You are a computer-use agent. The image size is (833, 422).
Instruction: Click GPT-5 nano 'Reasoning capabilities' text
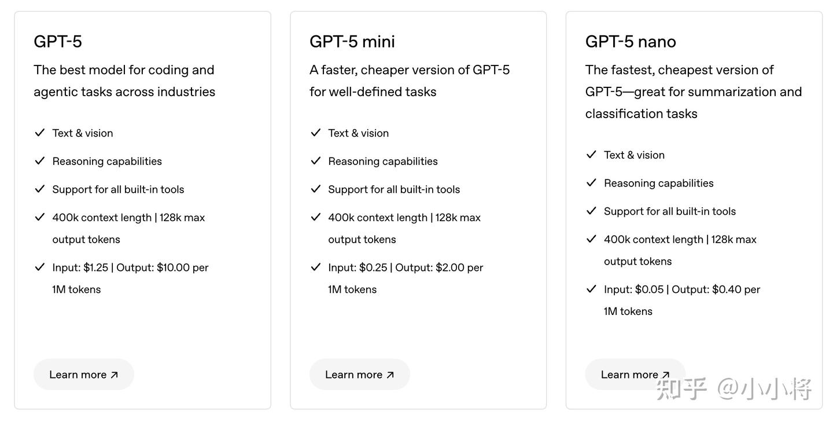tap(658, 183)
